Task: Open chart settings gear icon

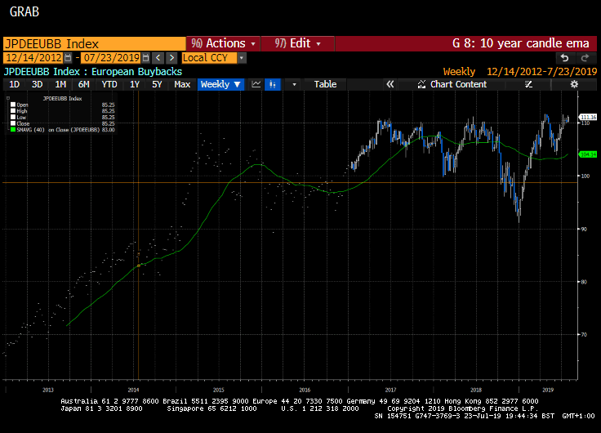Action: [x=574, y=84]
